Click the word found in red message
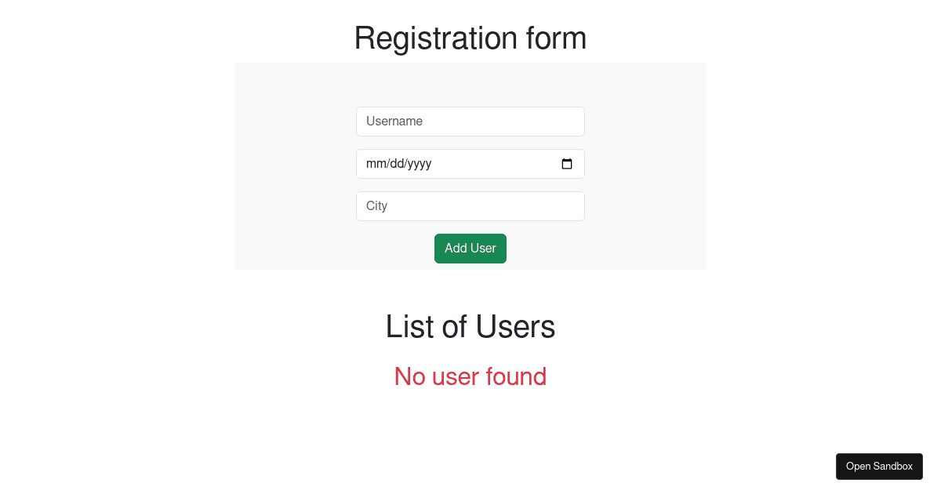 click(x=516, y=376)
